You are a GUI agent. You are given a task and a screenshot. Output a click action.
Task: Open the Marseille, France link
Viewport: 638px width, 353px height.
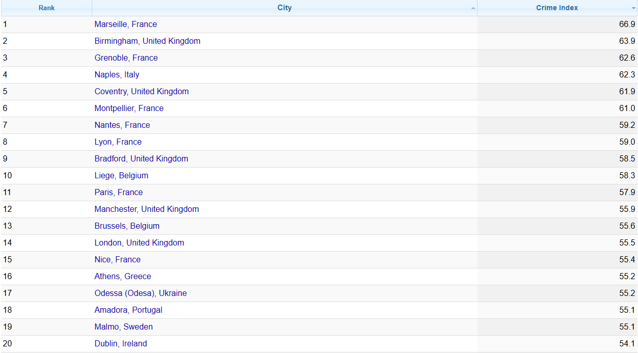point(125,24)
